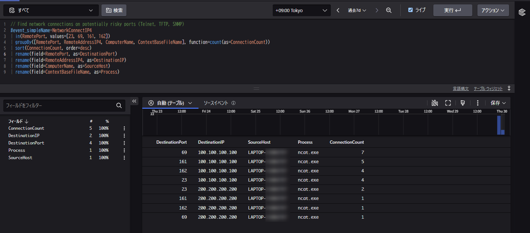Open options menu for SourceHost field
This screenshot has height=233, width=530.
[124, 158]
